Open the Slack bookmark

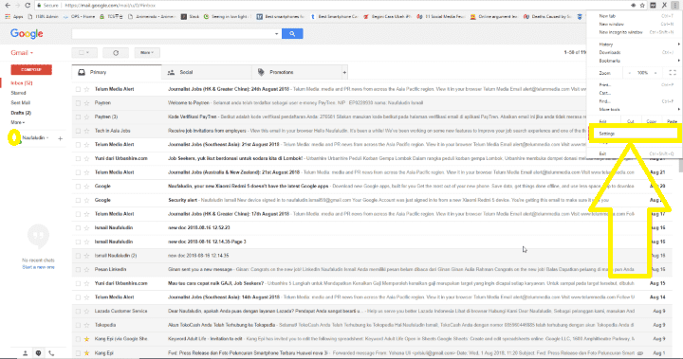(x=190, y=16)
